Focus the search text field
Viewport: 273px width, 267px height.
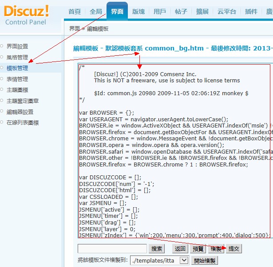(x=112, y=248)
